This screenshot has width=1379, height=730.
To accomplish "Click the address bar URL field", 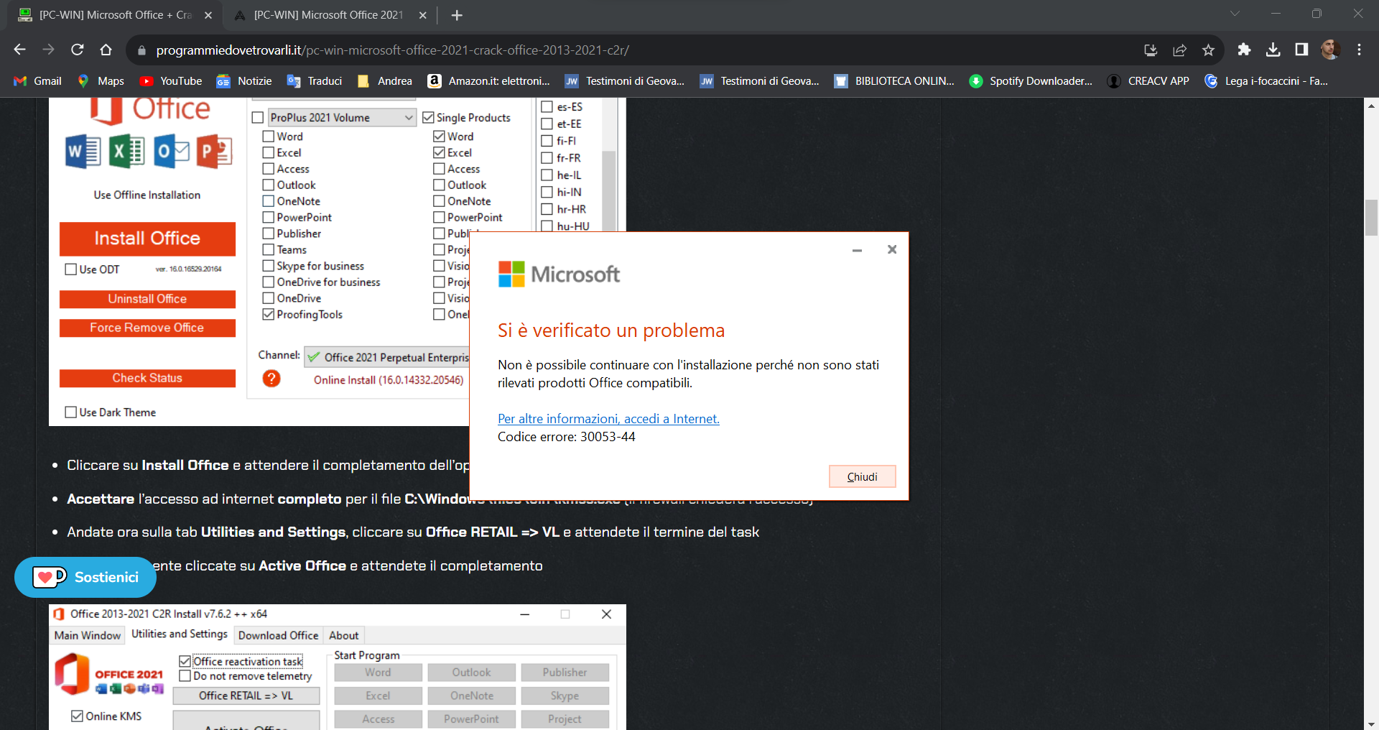I will [632, 50].
